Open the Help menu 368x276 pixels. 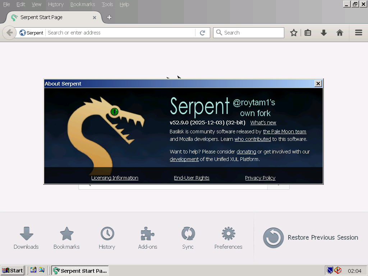point(124,4)
